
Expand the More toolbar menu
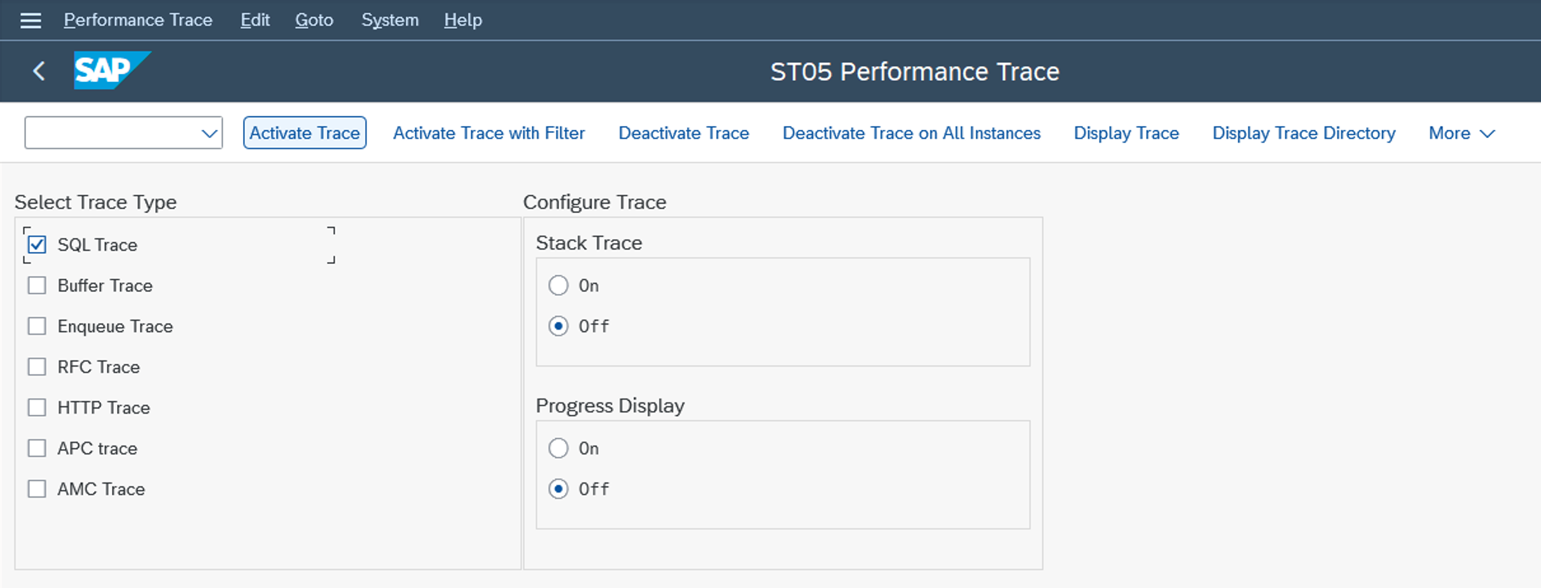click(1461, 133)
